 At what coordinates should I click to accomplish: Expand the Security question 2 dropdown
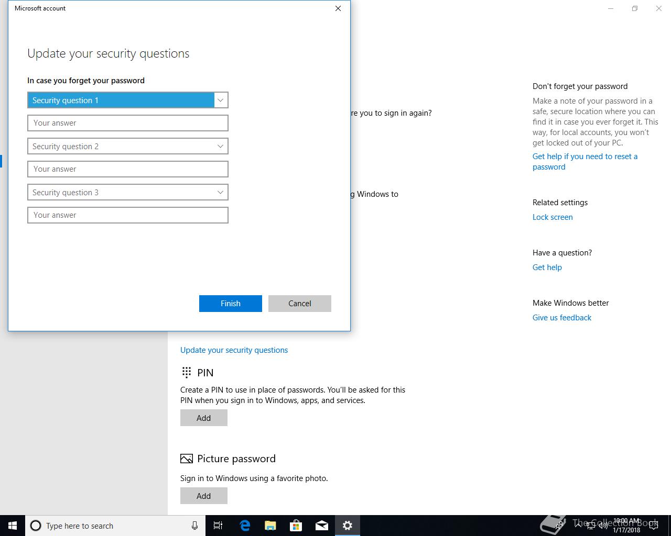tap(127, 146)
